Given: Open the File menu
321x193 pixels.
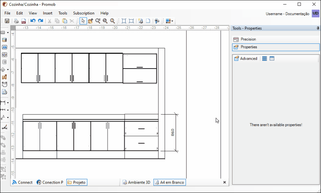Looking at the screenshot, I should point(7,13).
